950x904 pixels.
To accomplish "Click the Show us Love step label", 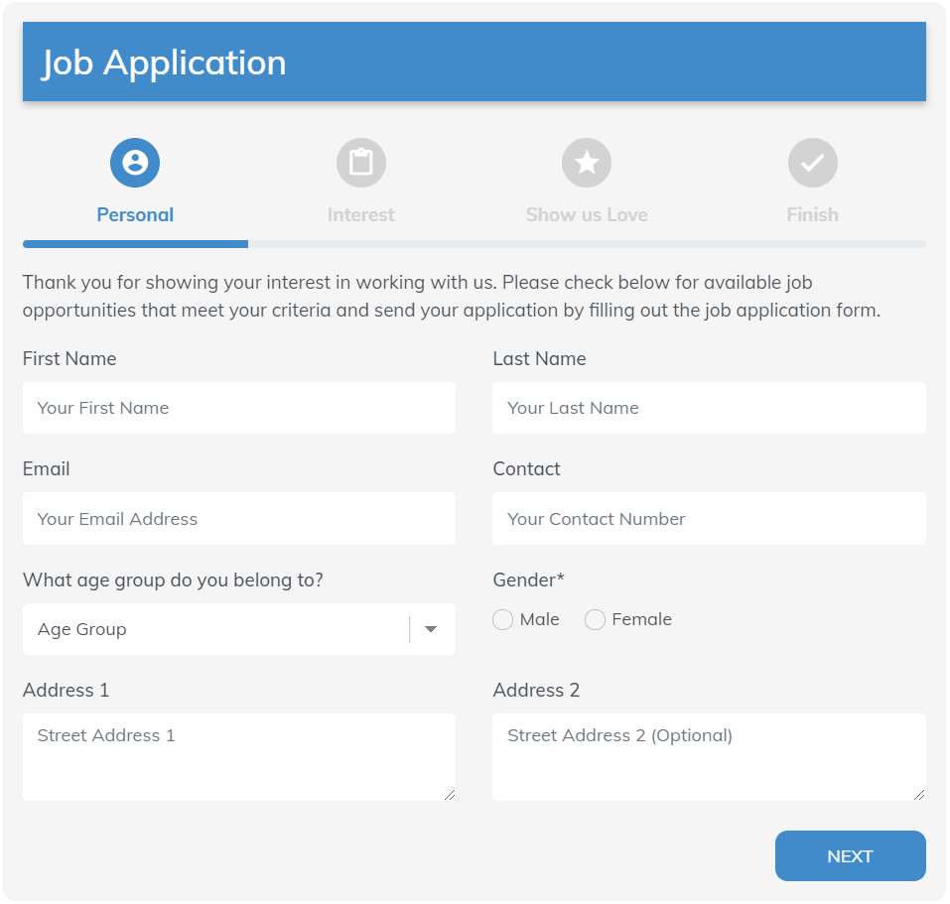I will 587,214.
